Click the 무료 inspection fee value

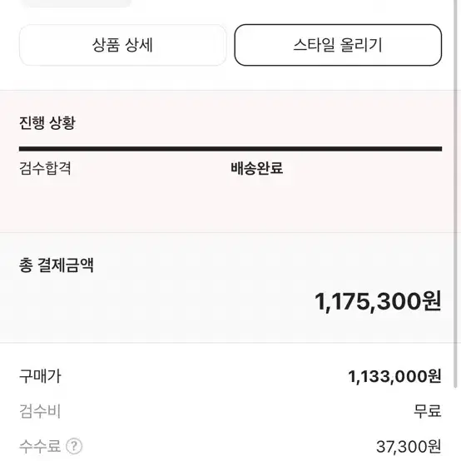428,411
